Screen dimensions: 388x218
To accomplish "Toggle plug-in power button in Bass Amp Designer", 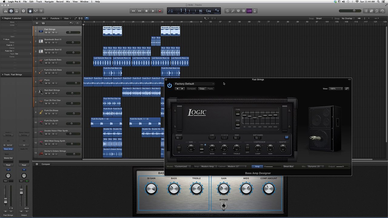I will [169, 86].
